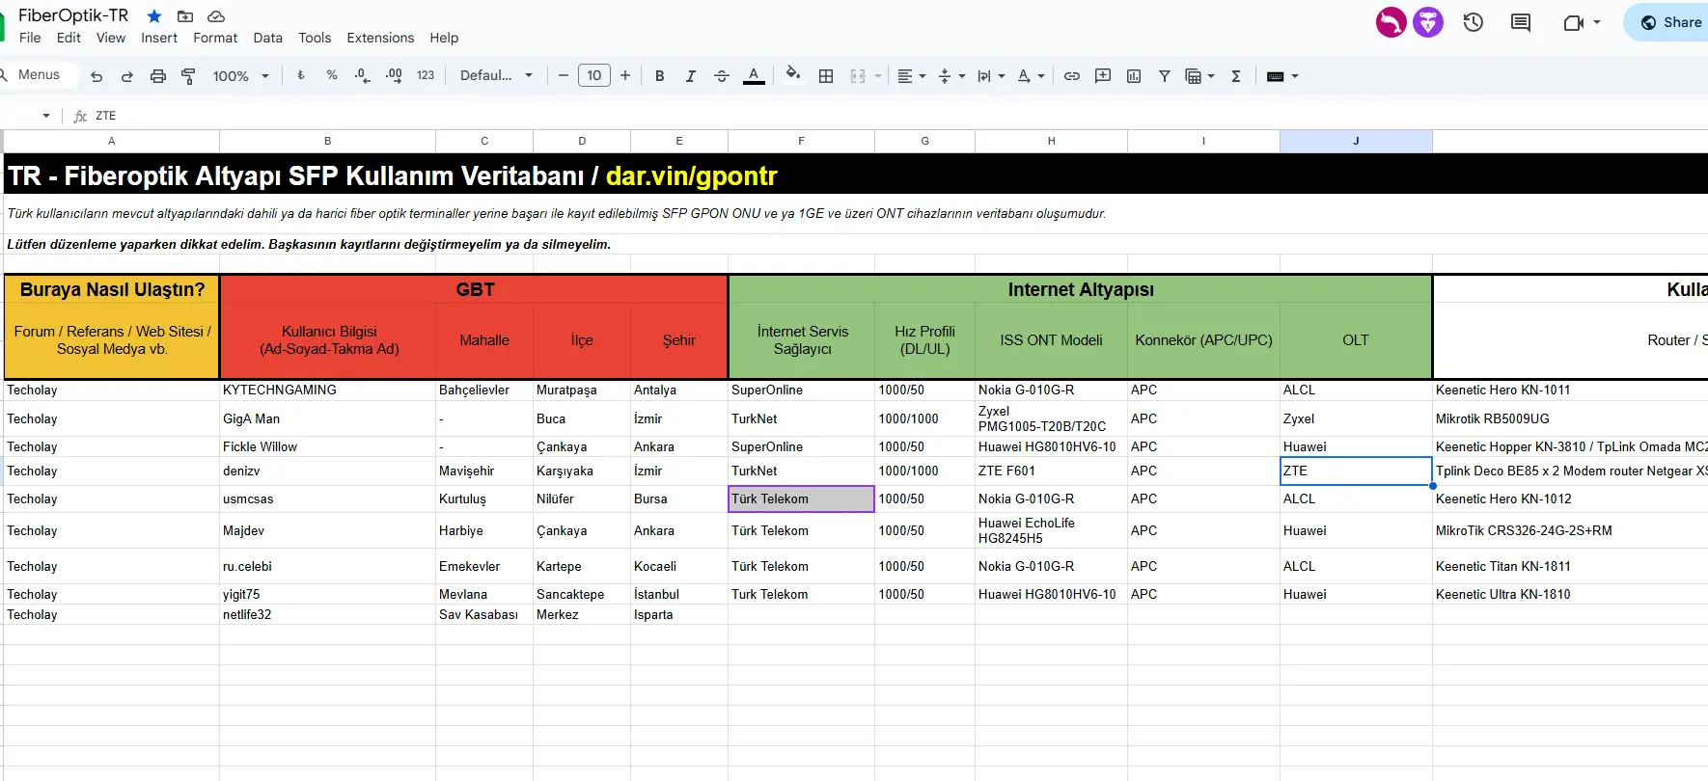Open the Edit menu

pyautogui.click(x=69, y=38)
